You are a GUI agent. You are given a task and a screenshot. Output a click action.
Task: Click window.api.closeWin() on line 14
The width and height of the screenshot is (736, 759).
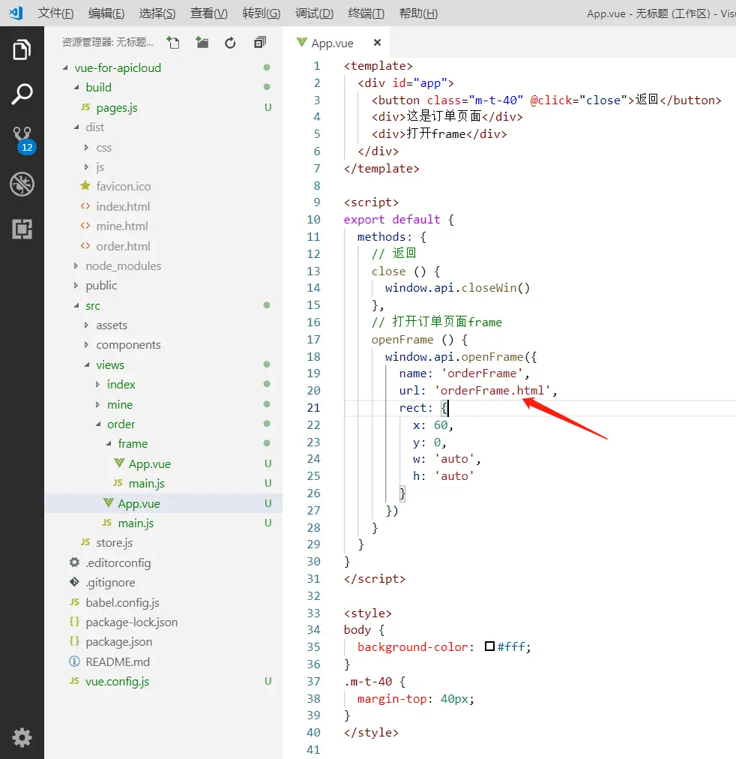(x=457, y=287)
